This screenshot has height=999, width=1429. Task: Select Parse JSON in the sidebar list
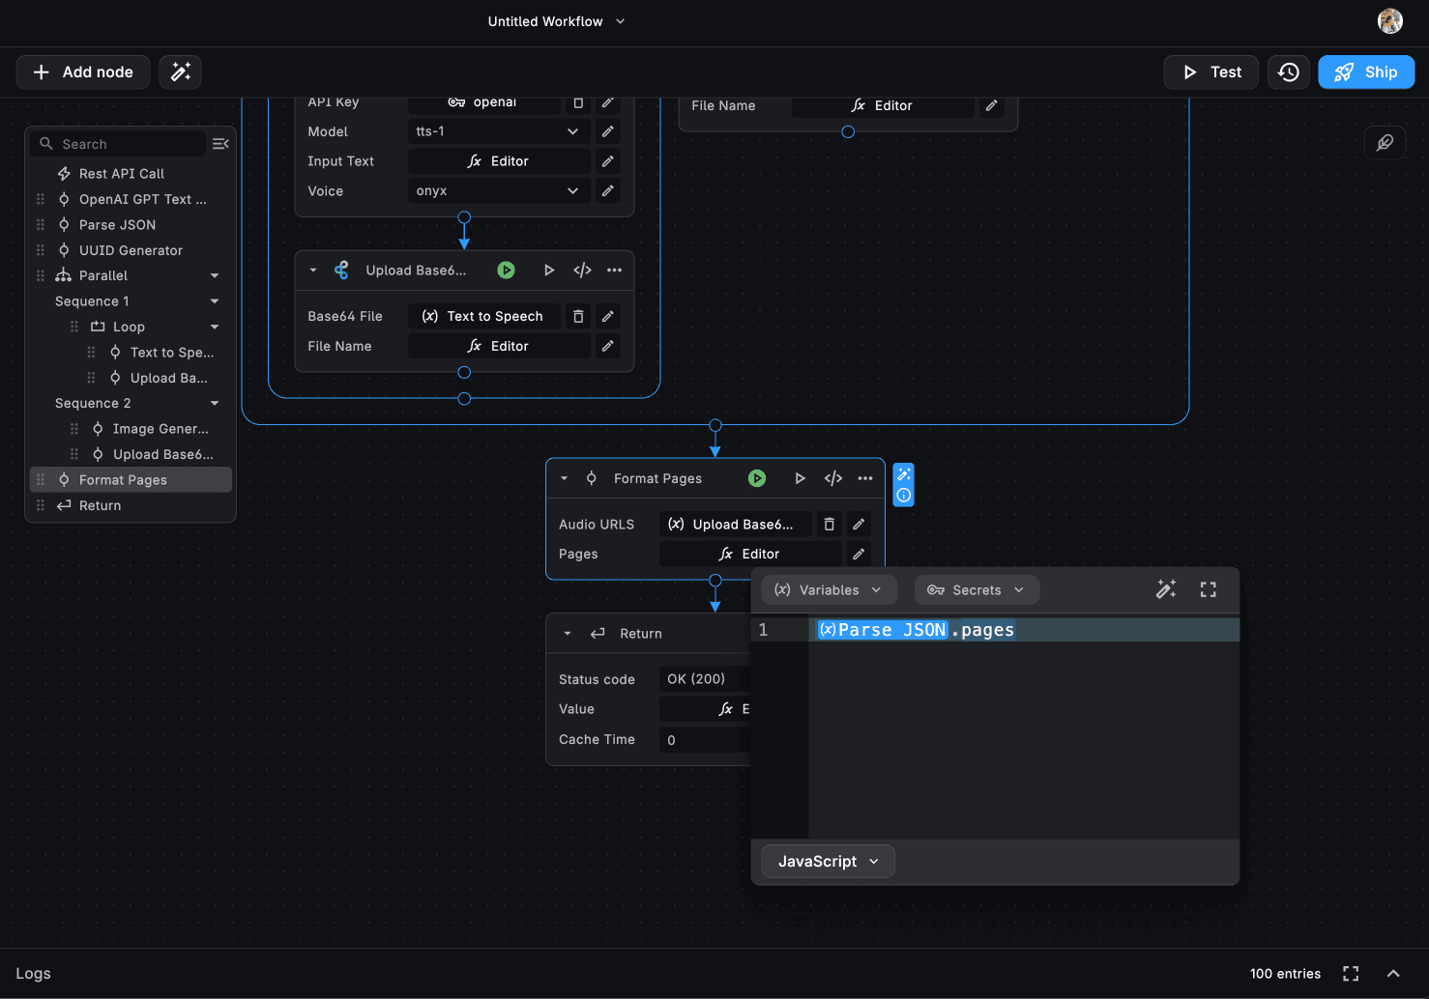tap(117, 225)
